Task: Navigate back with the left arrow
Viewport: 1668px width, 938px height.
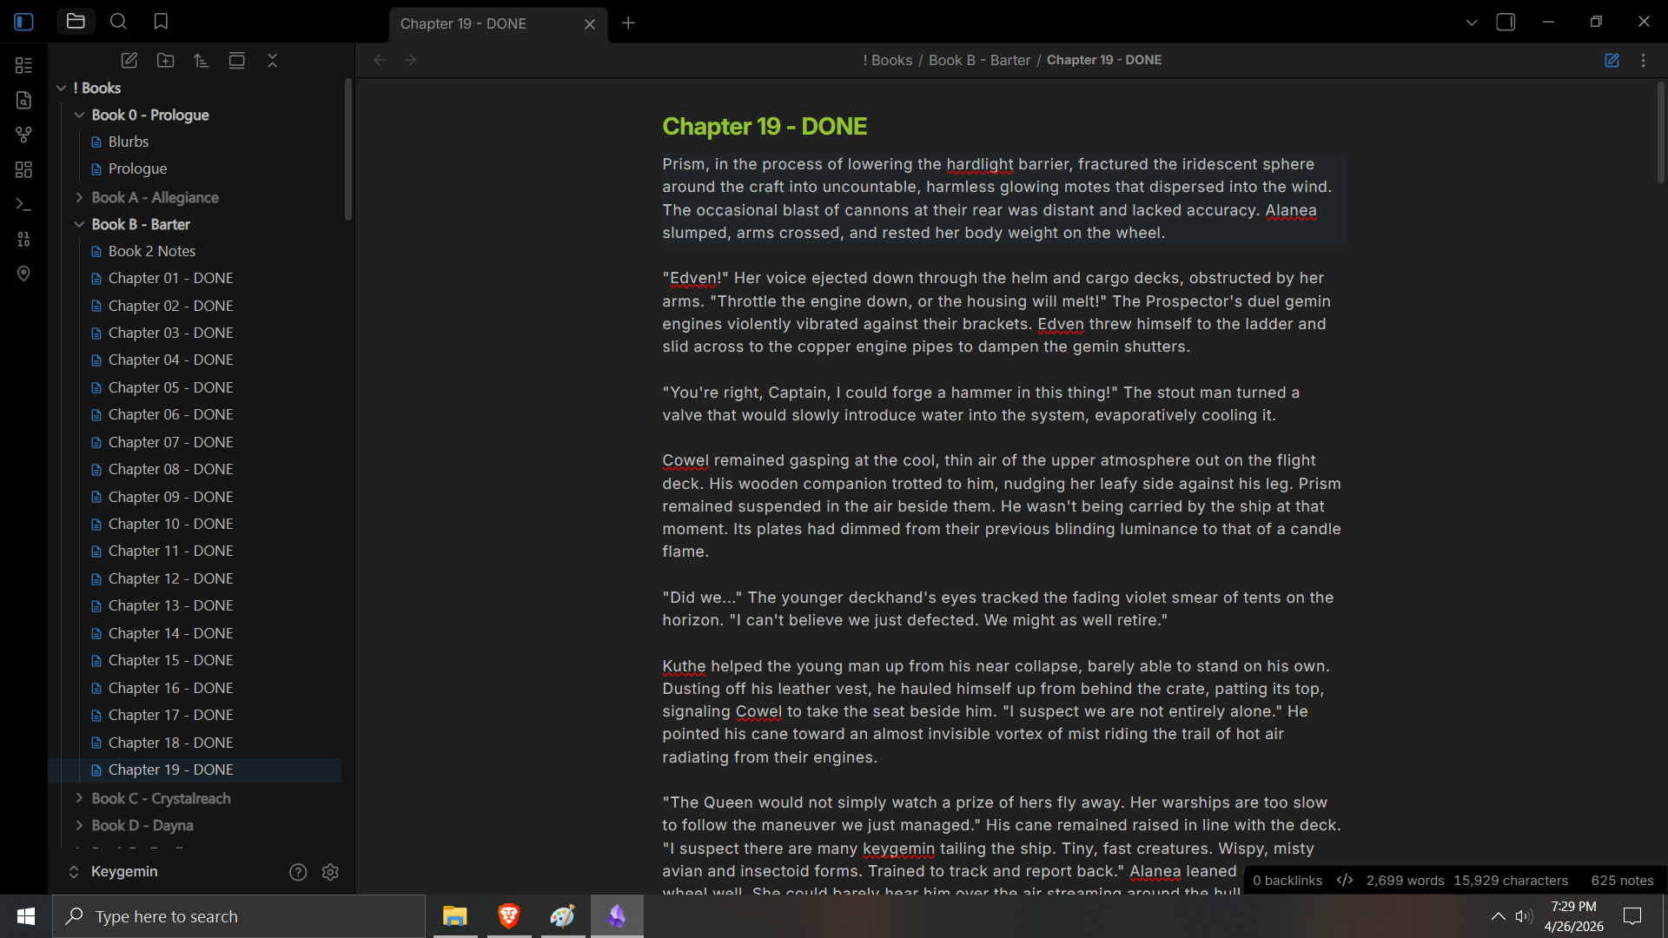Action: (x=379, y=60)
